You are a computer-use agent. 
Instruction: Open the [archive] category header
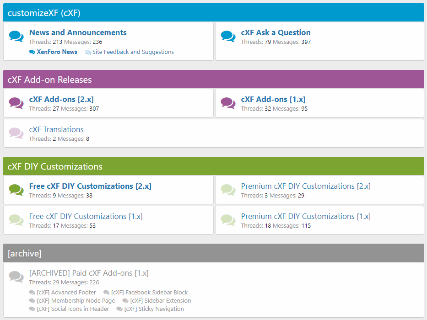pos(24,253)
